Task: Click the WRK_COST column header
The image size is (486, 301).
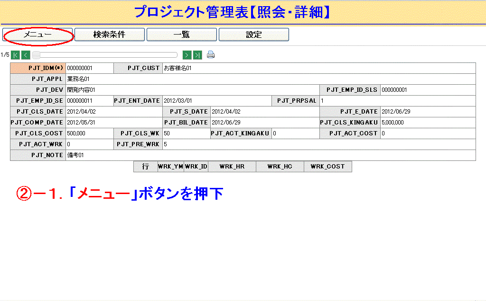Action: pyautogui.click(x=327, y=167)
